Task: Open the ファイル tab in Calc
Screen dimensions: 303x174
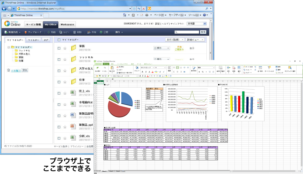Action: coord(98,64)
